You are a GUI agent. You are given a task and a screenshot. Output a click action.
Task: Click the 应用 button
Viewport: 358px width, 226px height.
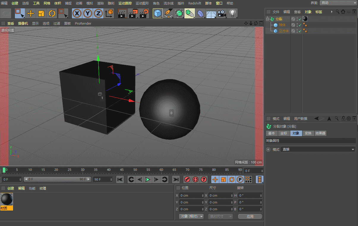[x=250, y=217]
